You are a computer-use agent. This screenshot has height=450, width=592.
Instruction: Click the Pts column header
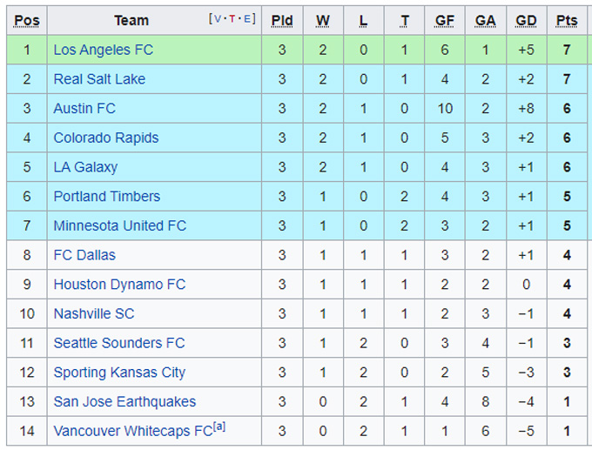[x=567, y=20]
